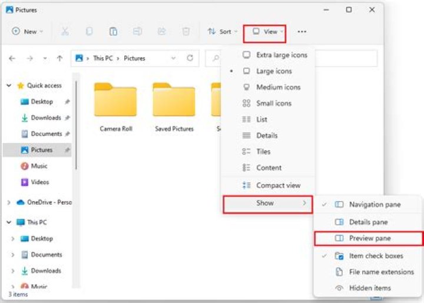Expand the OneDrive - Personal node
Image resolution: width=424 pixels, height=303 pixels.
coord(9,202)
